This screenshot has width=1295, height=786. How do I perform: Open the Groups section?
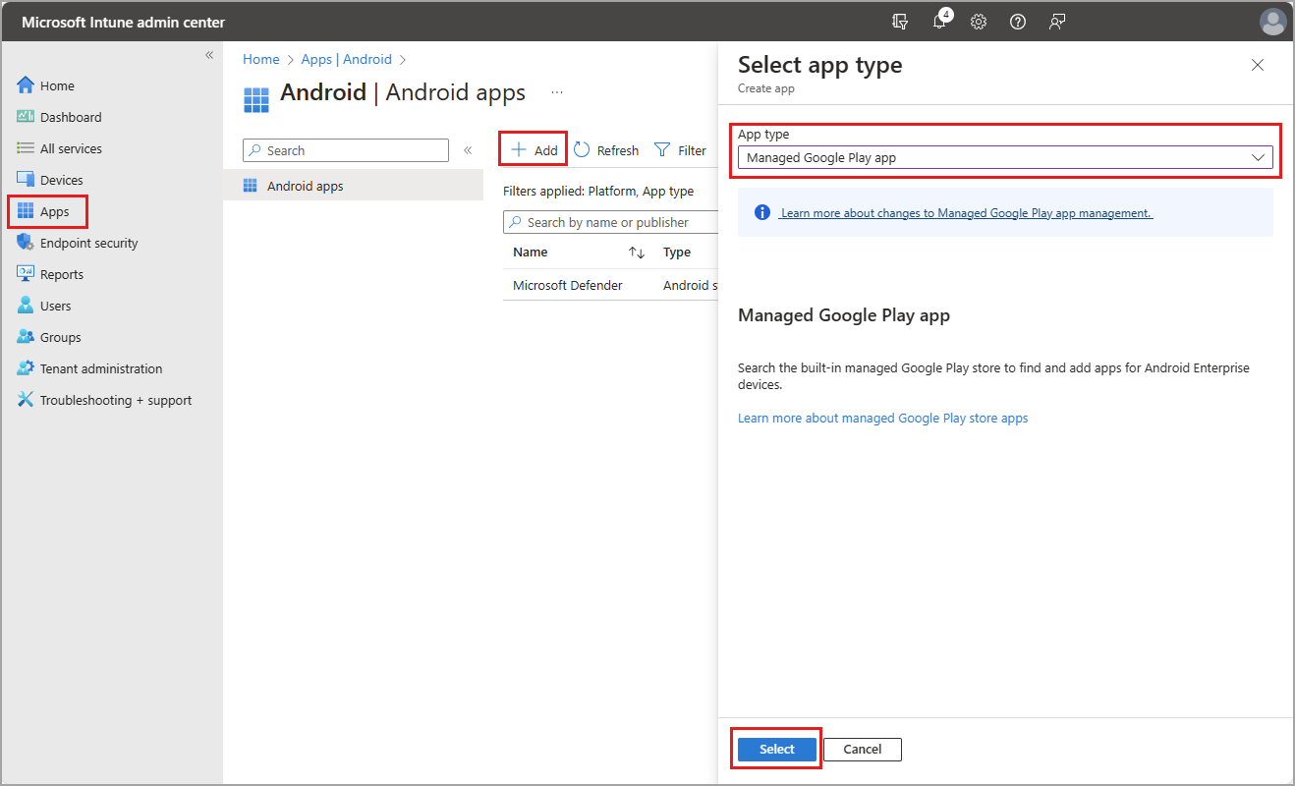pos(60,337)
